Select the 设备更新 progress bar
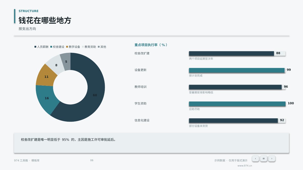The width and height of the screenshot is (303, 170). tap(237, 70)
